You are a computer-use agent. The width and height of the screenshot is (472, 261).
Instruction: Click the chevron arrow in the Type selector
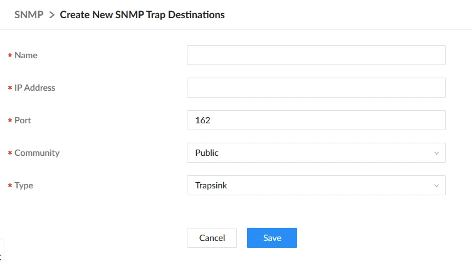(x=436, y=185)
